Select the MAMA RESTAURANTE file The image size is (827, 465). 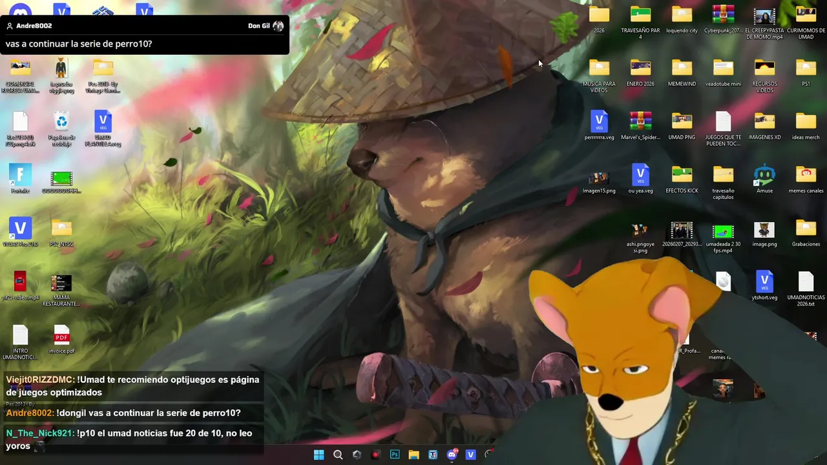pos(61,289)
